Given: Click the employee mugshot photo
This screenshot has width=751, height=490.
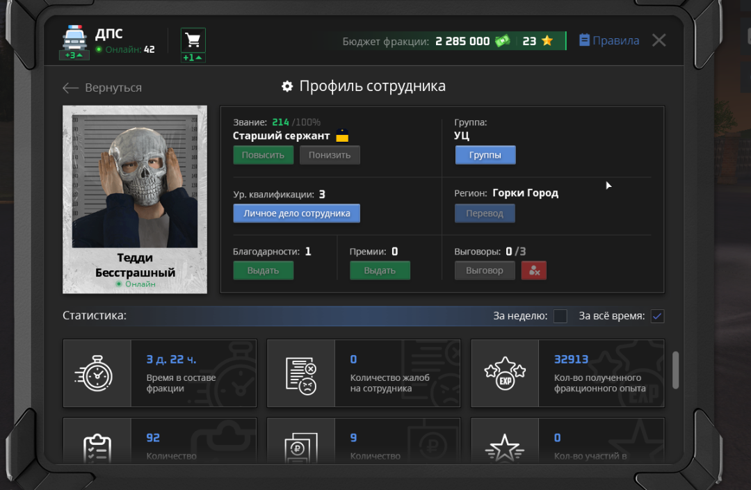Looking at the screenshot, I should 135,181.
